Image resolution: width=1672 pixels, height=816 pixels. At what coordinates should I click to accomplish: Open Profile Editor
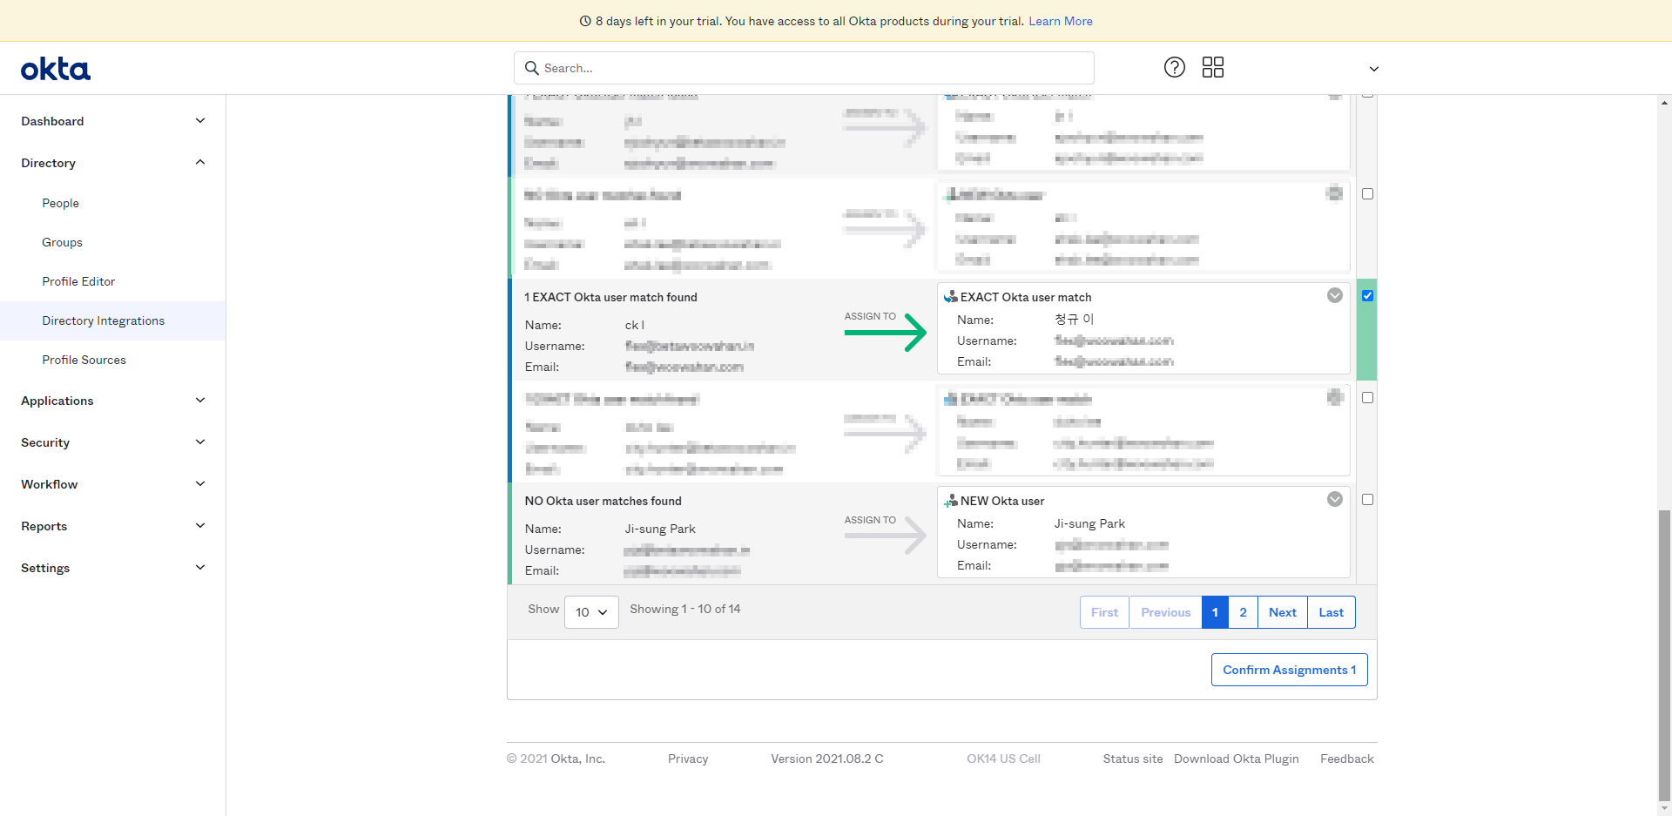pos(78,281)
